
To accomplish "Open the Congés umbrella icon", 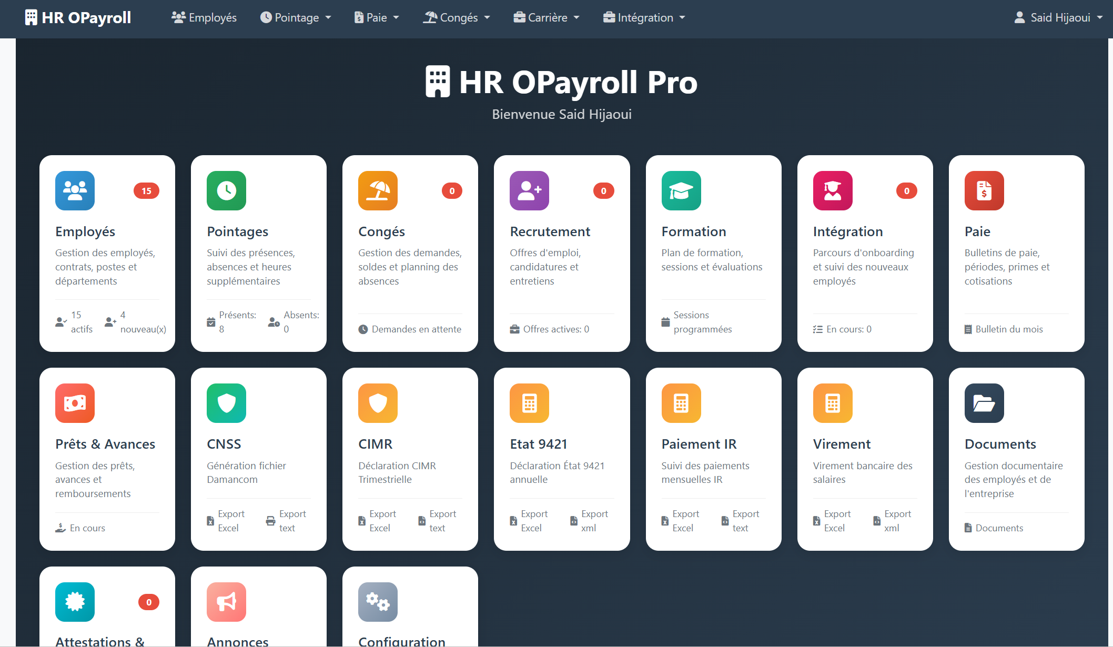I will click(378, 190).
